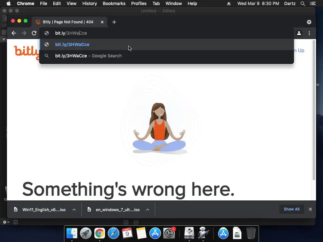Open Safari from the Dock

click(x=114, y=233)
